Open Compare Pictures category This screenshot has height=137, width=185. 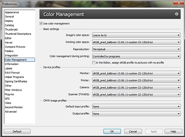[15, 47]
